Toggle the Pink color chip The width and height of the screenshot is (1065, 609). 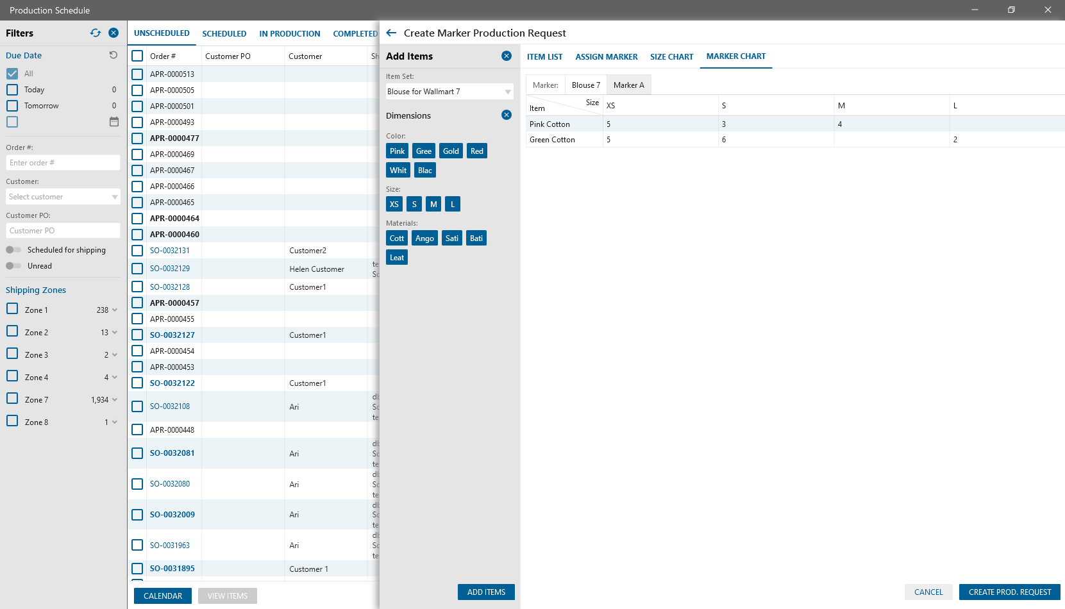click(398, 151)
